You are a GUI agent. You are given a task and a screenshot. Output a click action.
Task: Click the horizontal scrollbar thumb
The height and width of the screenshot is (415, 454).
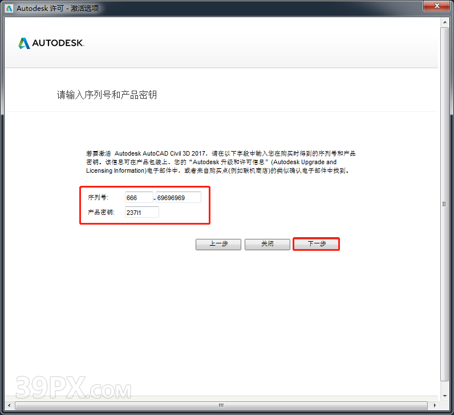coord(221,405)
